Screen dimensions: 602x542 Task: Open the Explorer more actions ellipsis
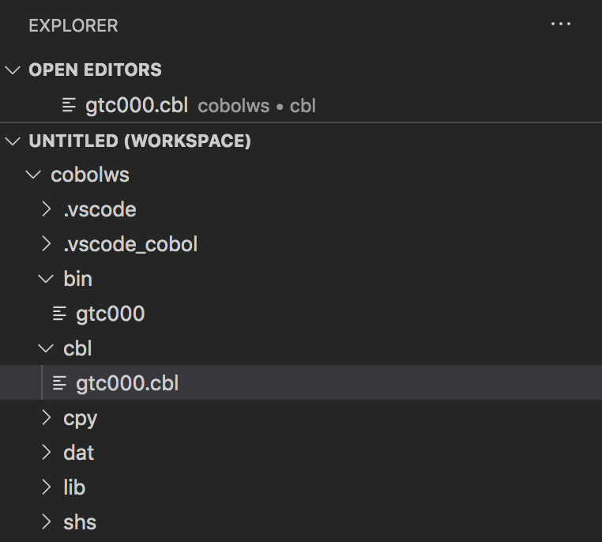(x=561, y=24)
